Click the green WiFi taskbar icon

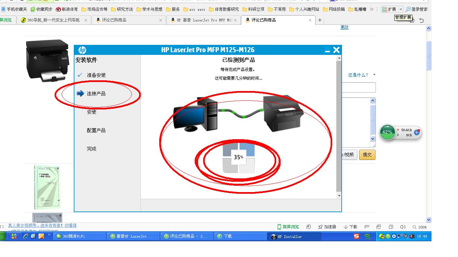(x=367, y=237)
